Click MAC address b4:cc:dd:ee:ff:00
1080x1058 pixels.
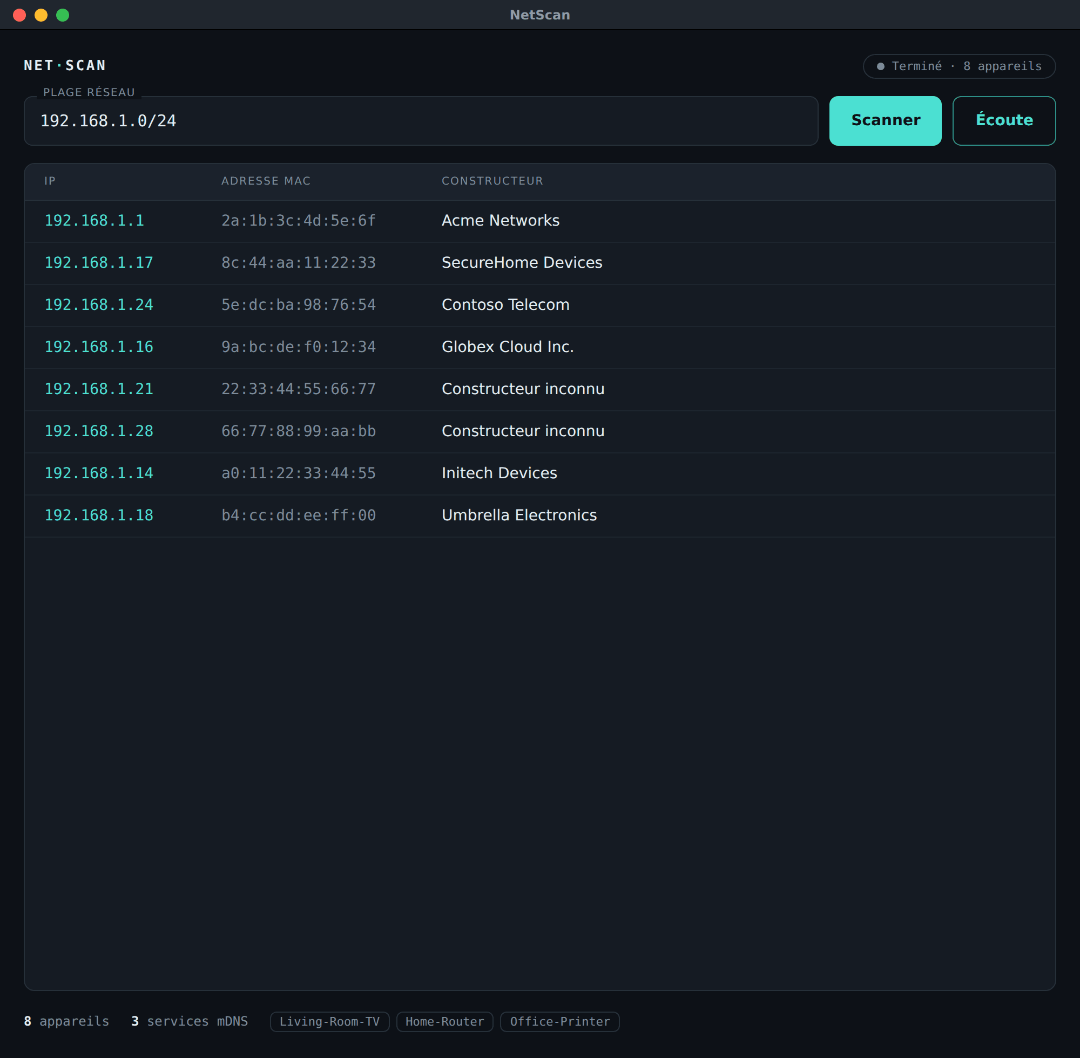coord(299,516)
